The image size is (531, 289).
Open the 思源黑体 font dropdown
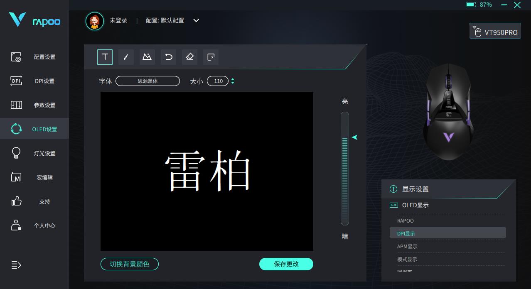(x=147, y=81)
